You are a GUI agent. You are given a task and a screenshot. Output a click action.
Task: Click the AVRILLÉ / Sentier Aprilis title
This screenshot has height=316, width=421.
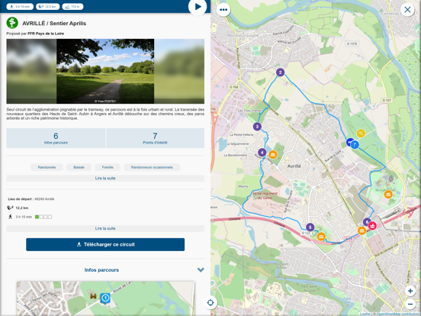pos(54,24)
